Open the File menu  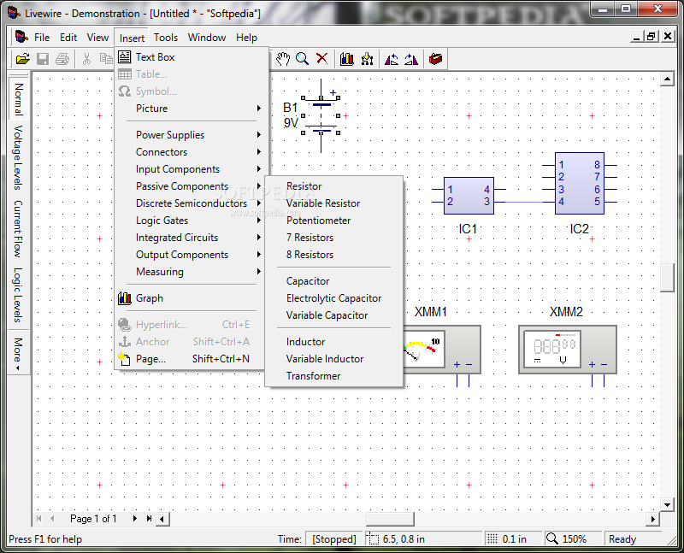42,38
